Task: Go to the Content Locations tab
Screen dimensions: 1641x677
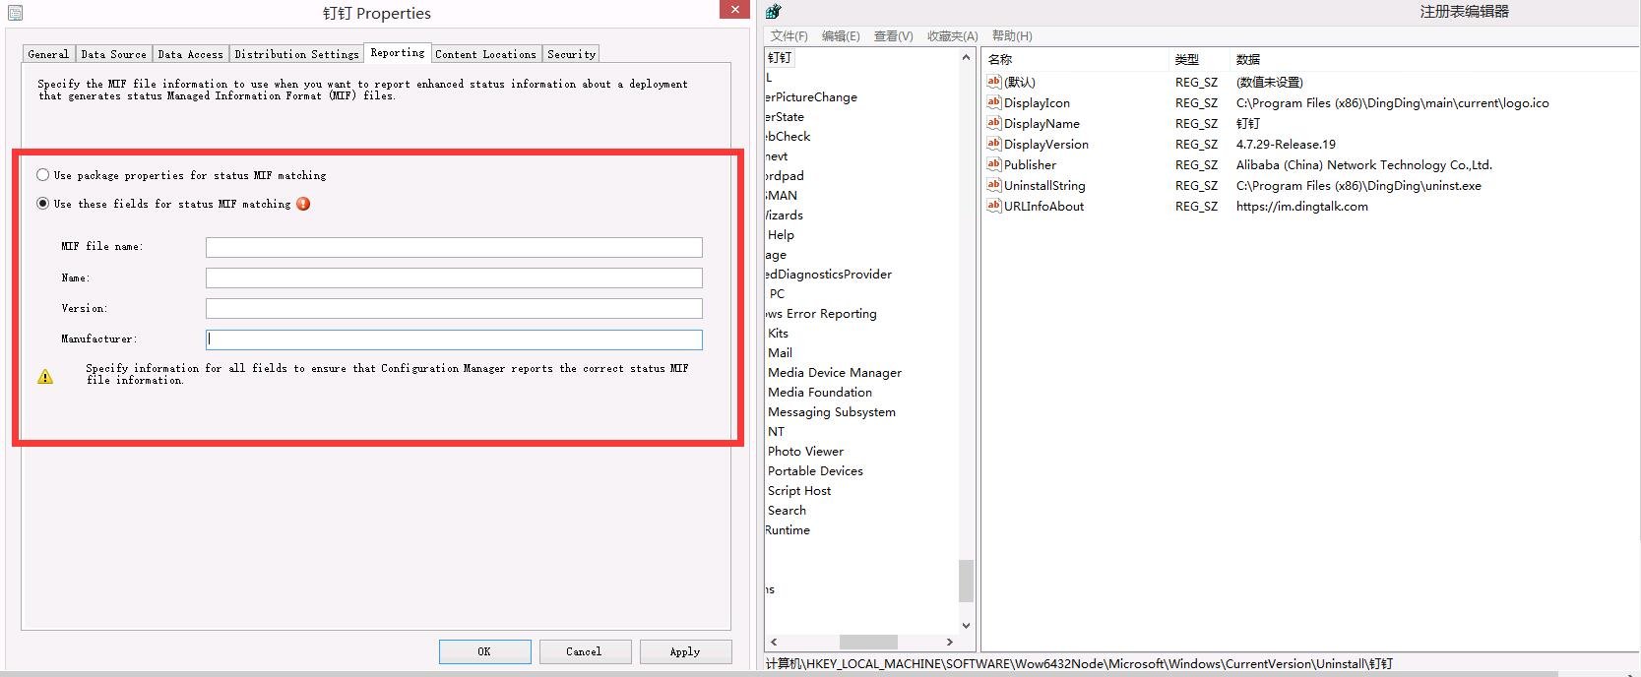Action: point(486,54)
